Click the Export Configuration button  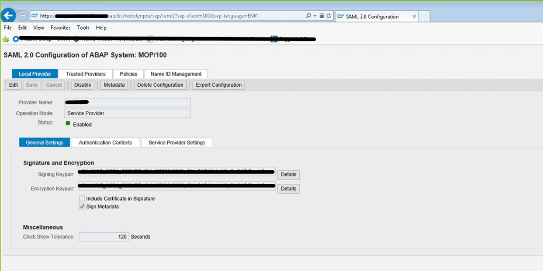pyautogui.click(x=218, y=85)
